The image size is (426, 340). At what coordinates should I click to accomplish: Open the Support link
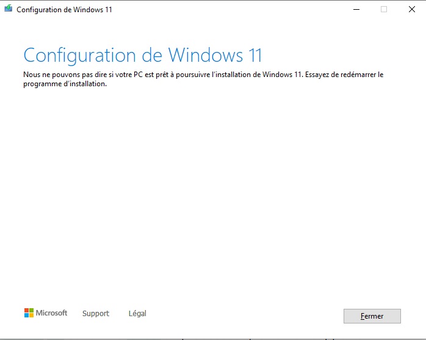[x=96, y=314]
